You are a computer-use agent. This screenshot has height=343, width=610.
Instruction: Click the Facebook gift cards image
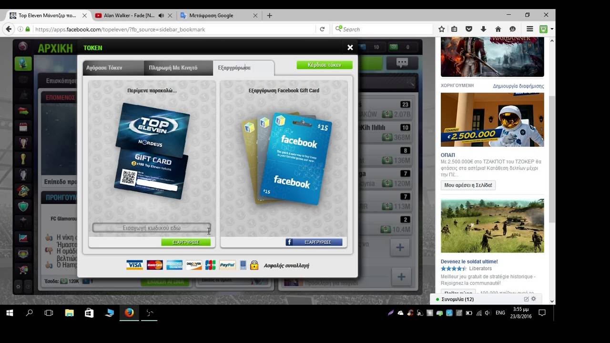coord(287,158)
